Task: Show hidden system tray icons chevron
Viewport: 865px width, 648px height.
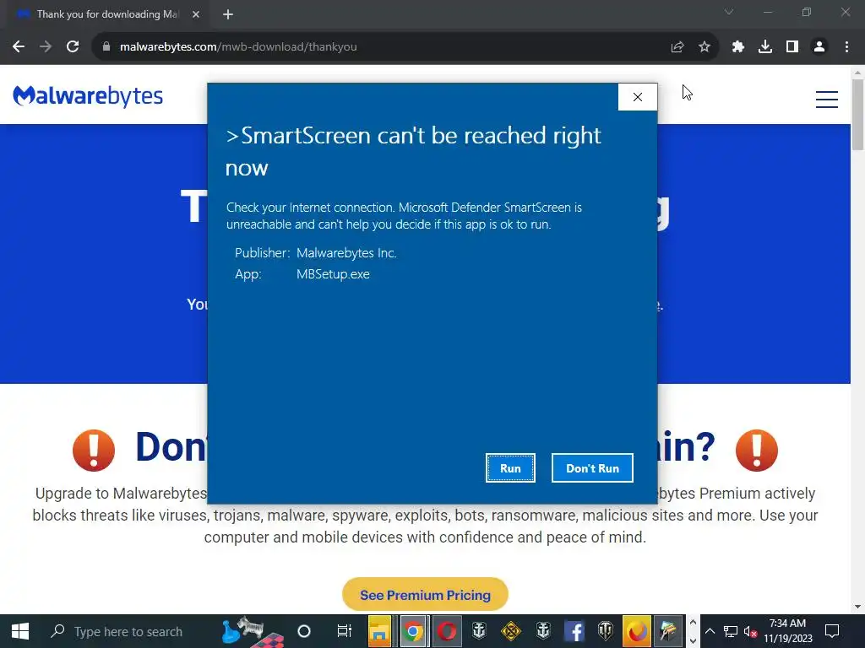Action: click(710, 631)
